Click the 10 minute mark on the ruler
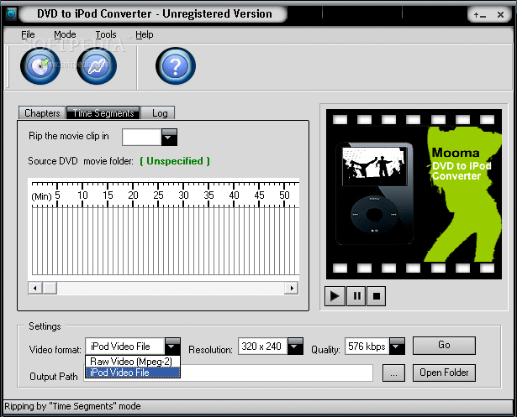517x417 pixels. coord(82,195)
